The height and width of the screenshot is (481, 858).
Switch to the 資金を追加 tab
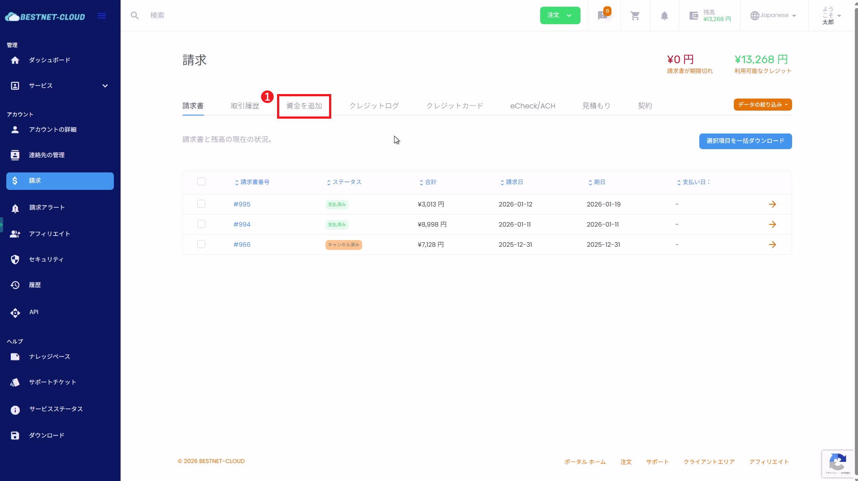point(304,106)
